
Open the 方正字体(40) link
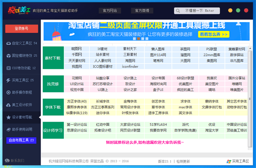pyautogui.click(x=77, y=101)
